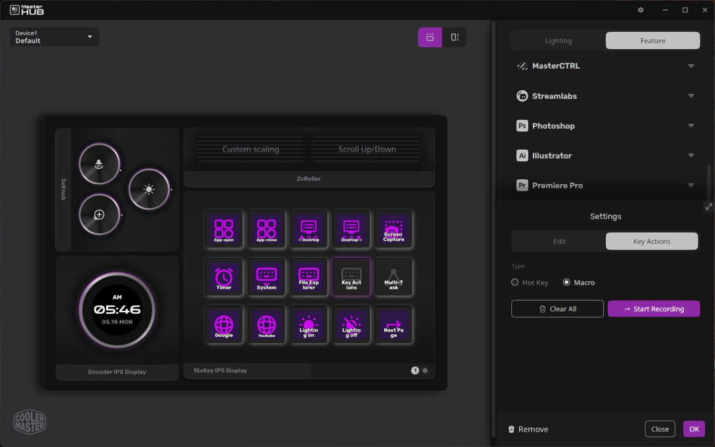The width and height of the screenshot is (715, 447).
Task: Open the settings gear in title bar
Action: click(641, 10)
